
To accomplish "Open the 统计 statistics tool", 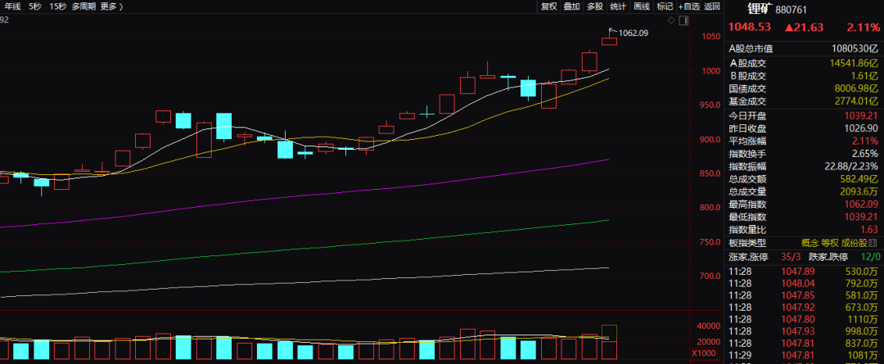I will click(618, 7).
